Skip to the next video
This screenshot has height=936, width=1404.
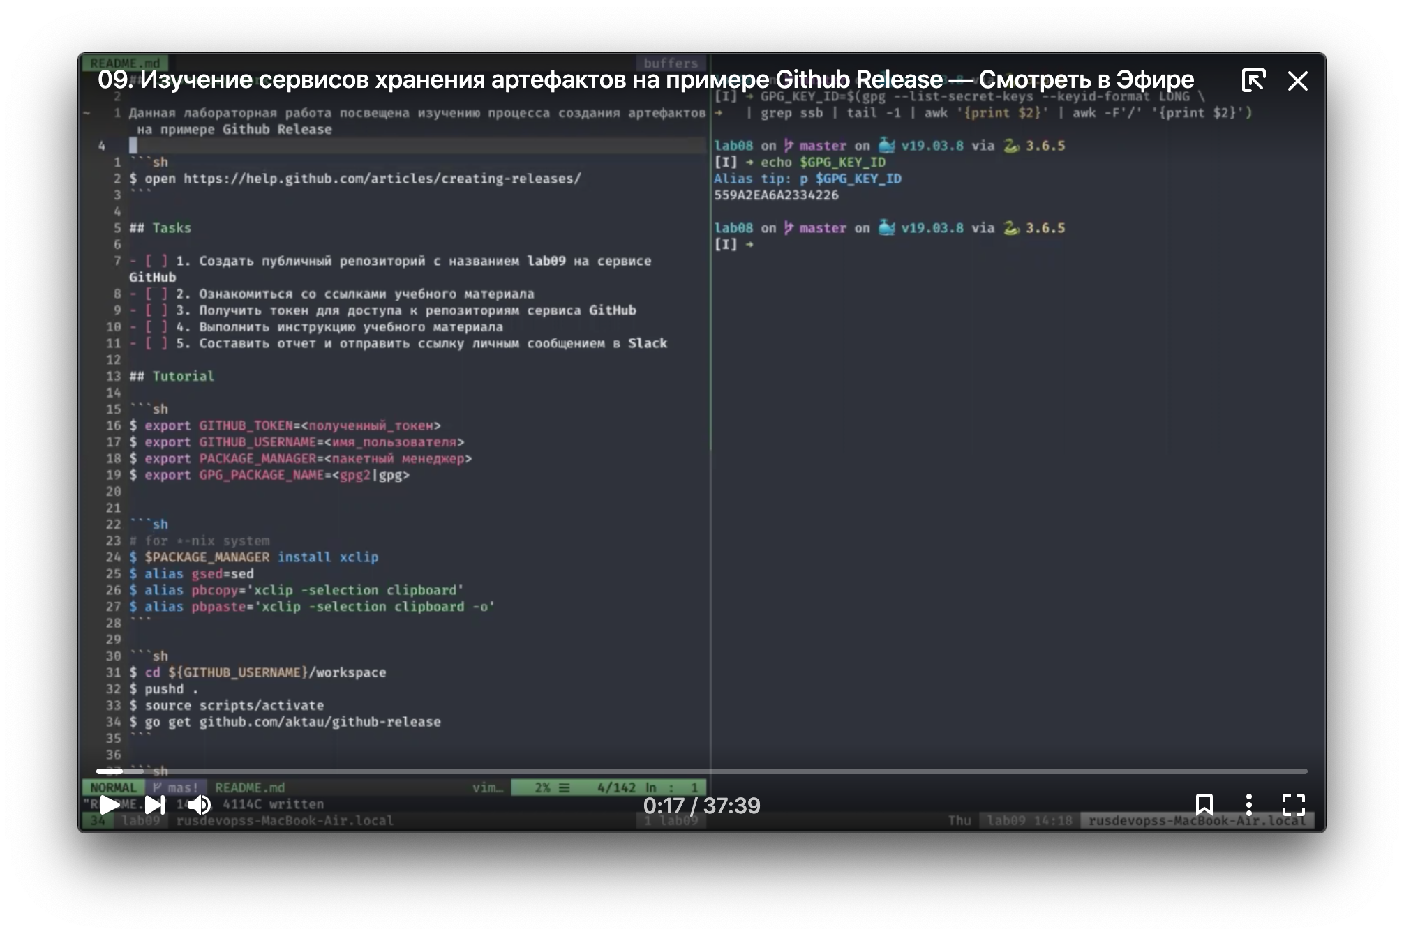coord(154,805)
